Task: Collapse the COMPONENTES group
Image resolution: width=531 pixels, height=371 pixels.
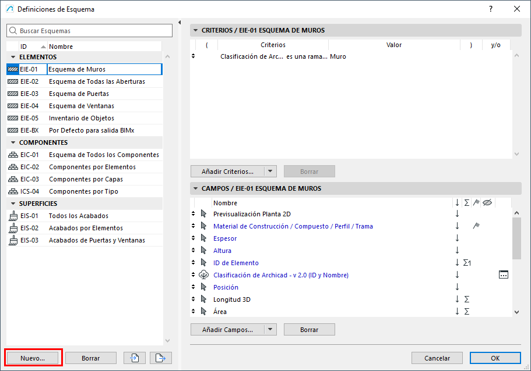Action: coord(13,142)
